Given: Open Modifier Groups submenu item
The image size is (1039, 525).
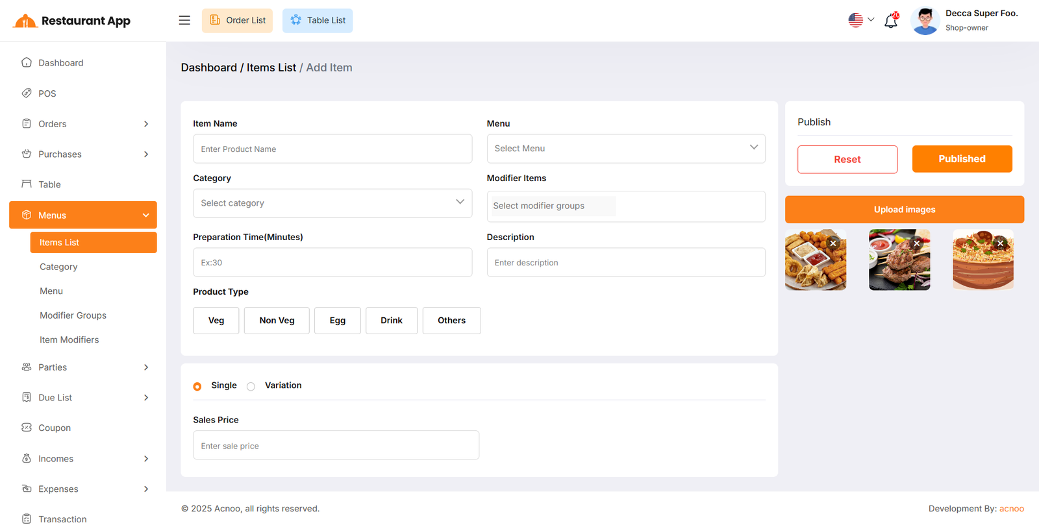Looking at the screenshot, I should [x=73, y=315].
